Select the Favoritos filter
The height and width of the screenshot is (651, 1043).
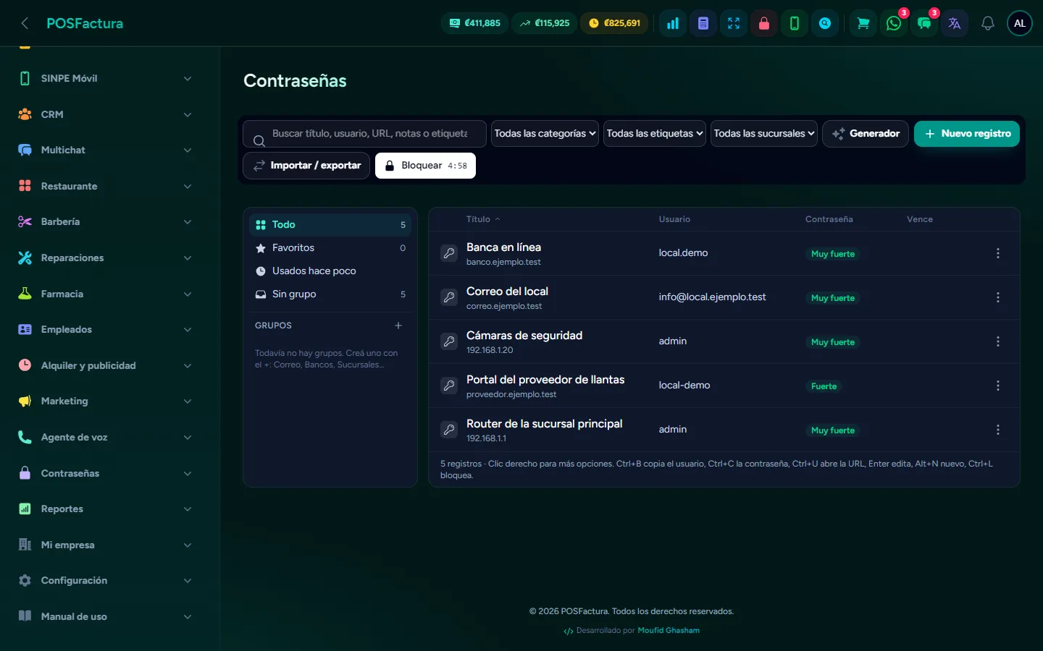(x=330, y=247)
